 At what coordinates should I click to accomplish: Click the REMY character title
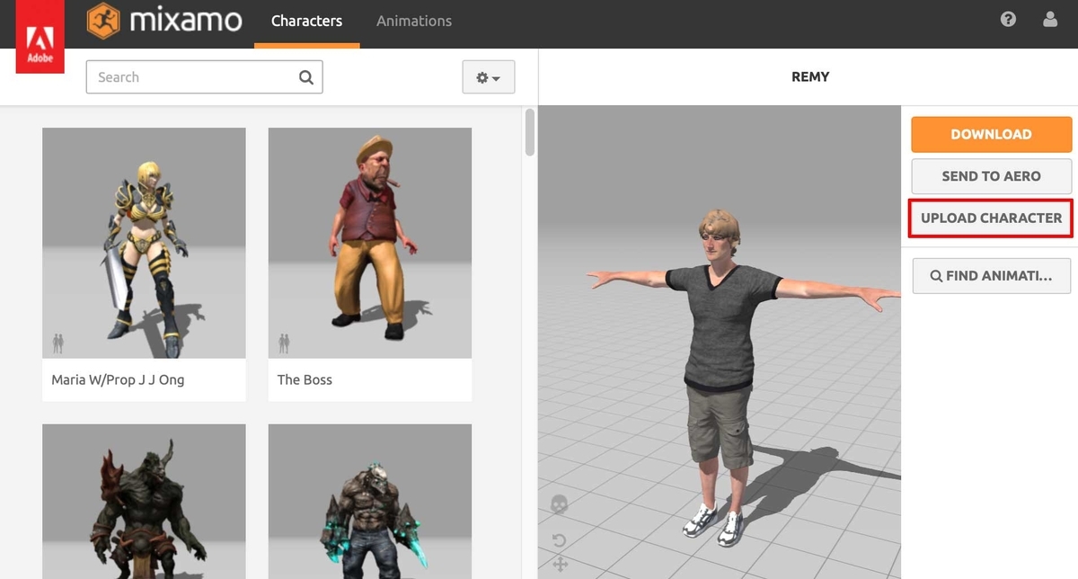[x=810, y=77]
